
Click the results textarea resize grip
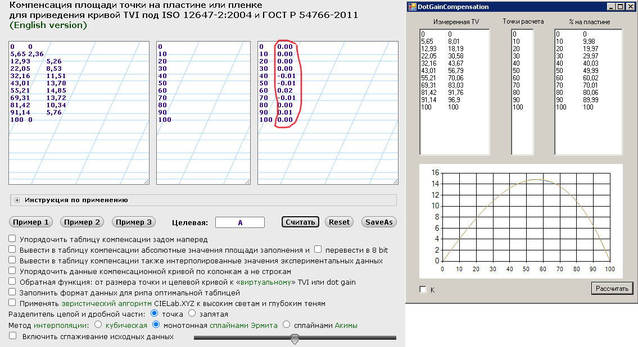pos(396,181)
